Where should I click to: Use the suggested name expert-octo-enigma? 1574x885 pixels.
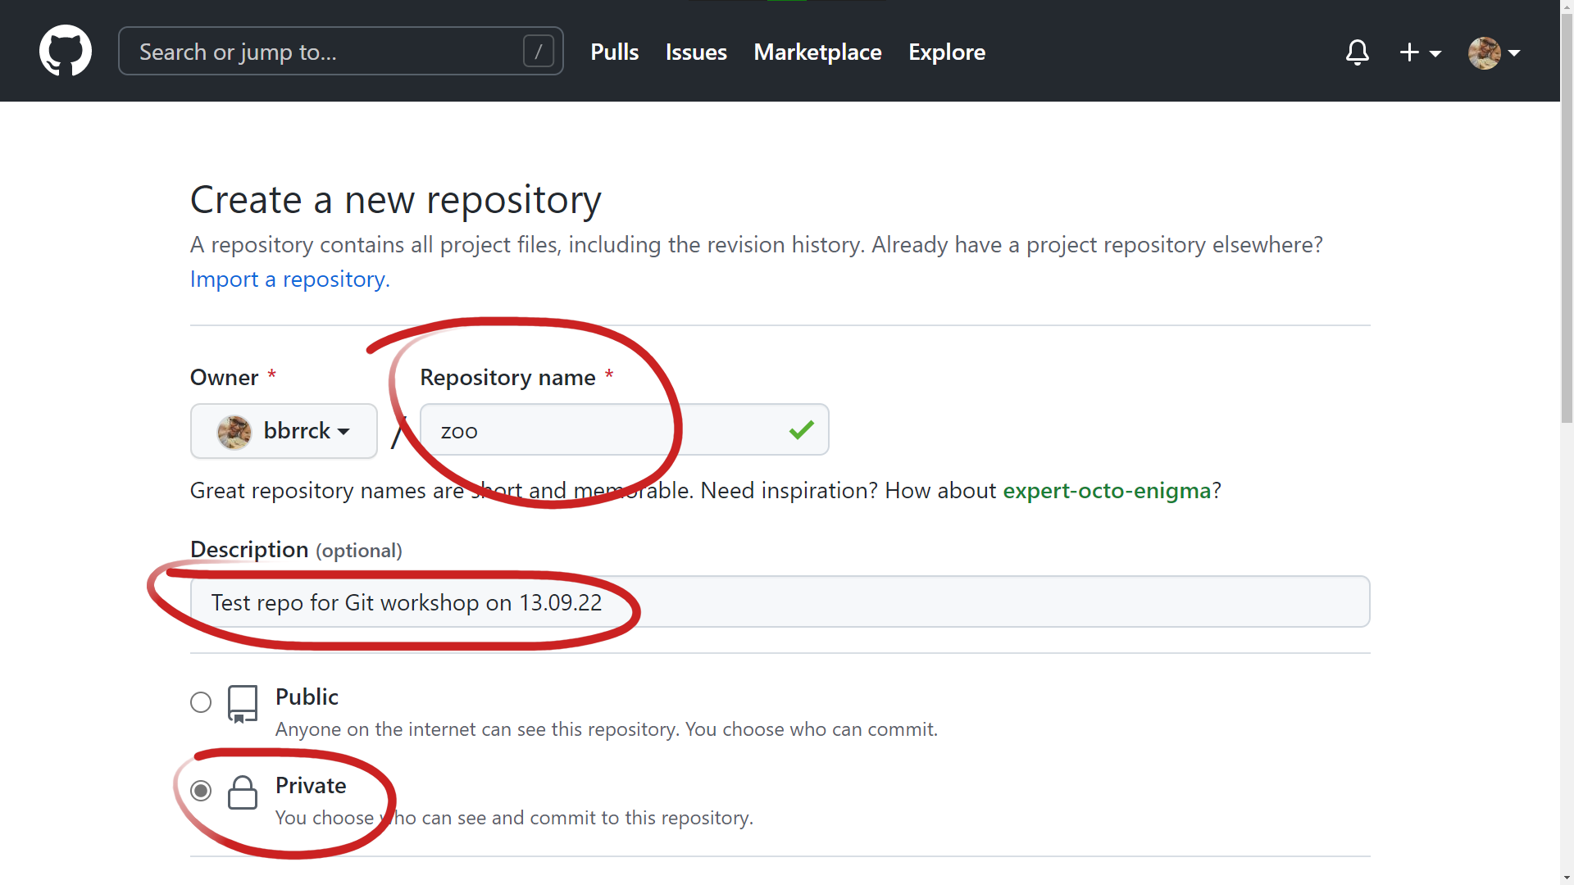(x=1107, y=490)
